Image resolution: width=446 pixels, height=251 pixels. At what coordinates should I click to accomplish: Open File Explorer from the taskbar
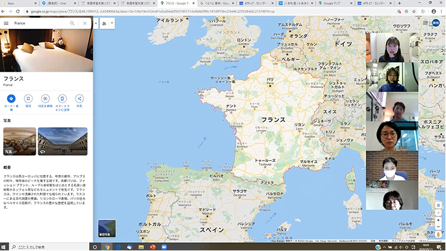141,247
